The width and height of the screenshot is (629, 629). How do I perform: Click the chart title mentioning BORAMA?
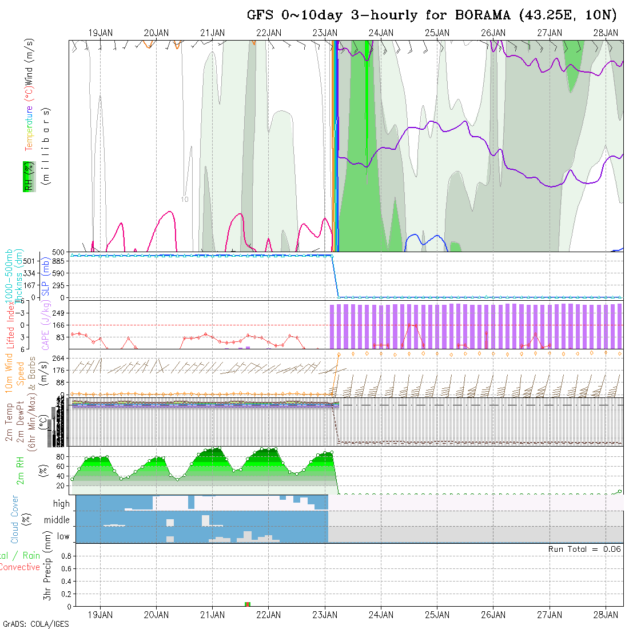click(x=432, y=15)
